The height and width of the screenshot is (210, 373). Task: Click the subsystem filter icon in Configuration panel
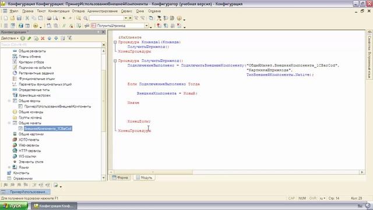69,38
